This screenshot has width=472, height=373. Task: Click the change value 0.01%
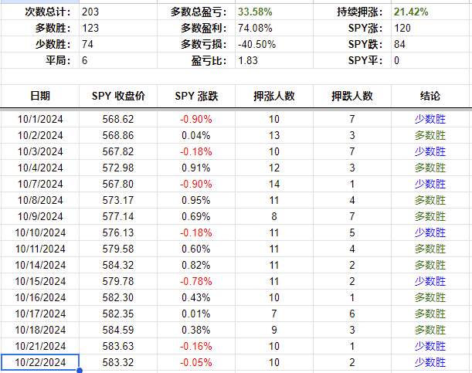(x=196, y=314)
